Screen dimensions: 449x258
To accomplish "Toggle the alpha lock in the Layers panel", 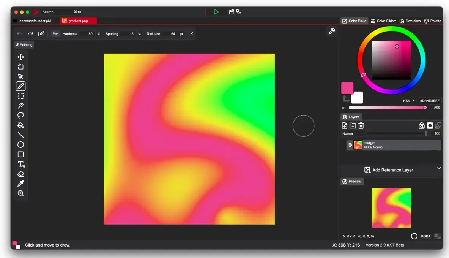I will coord(421,125).
